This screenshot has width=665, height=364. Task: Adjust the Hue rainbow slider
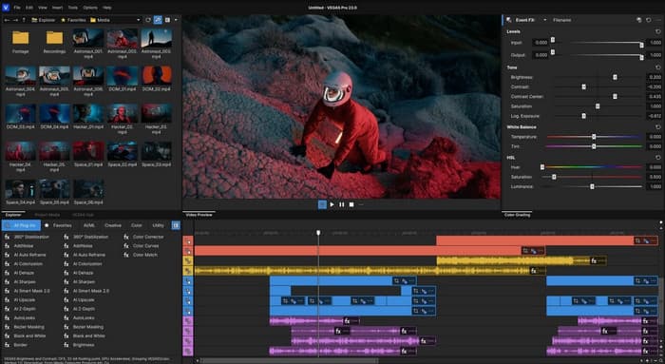pyautogui.click(x=592, y=167)
